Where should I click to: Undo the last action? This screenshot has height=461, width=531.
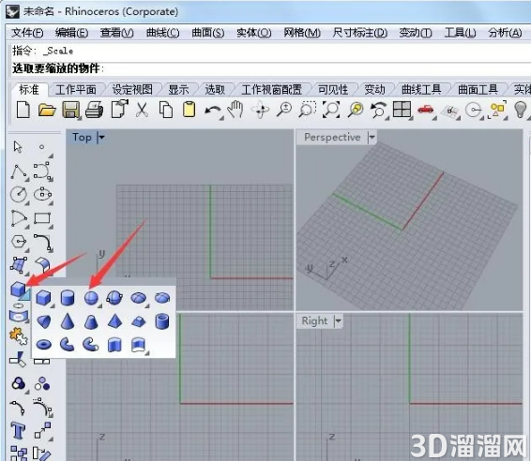(x=213, y=111)
